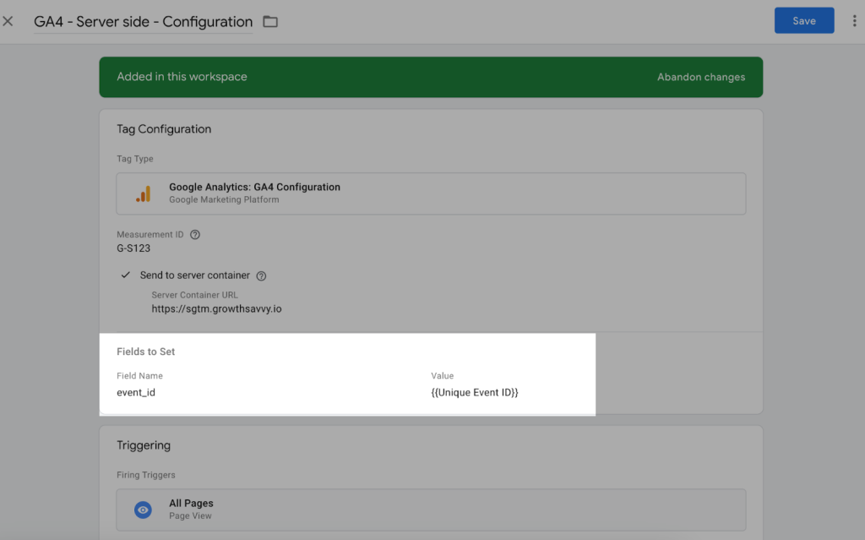Click the Triggering section heading
The height and width of the screenshot is (540, 865).
pyautogui.click(x=144, y=445)
